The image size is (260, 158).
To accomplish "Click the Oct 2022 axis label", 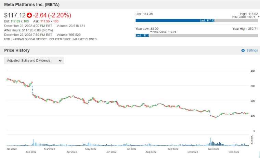I will [x=193, y=152].
